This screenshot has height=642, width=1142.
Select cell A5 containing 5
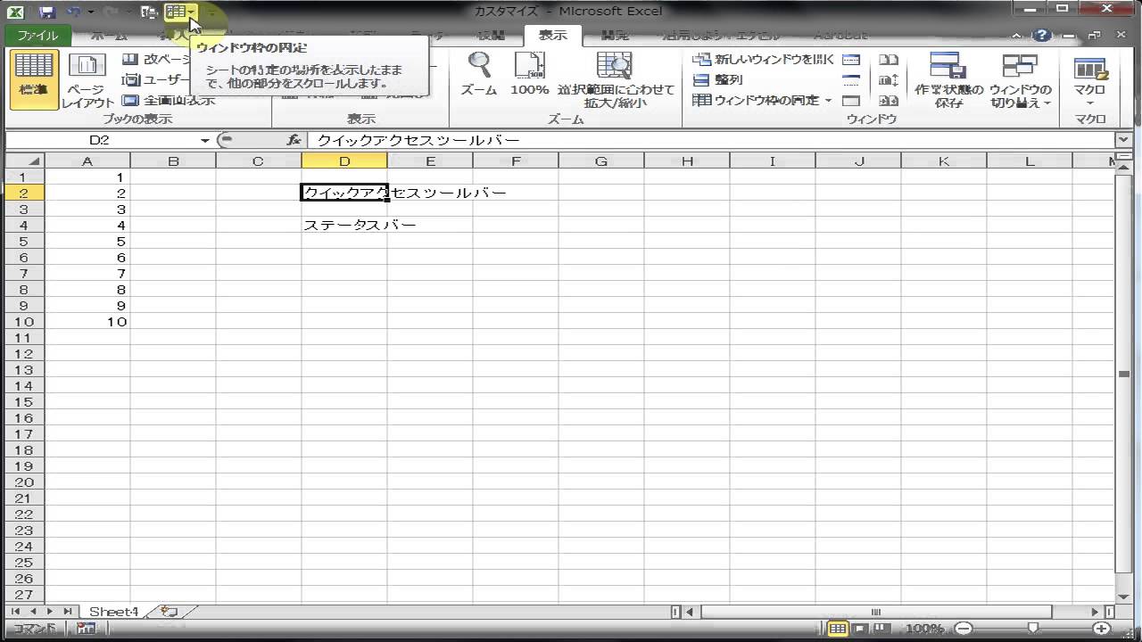pos(87,241)
